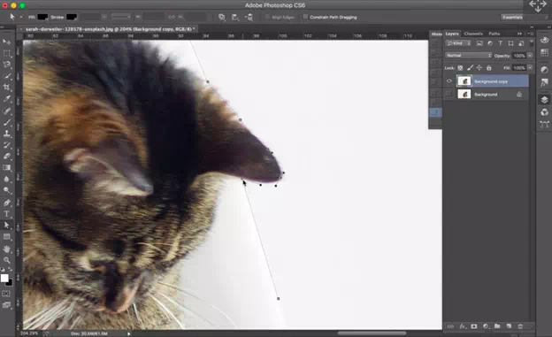Select the Lasso tool
This screenshot has height=337, width=552.
point(7,65)
